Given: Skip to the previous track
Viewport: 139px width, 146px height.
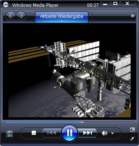Looking at the screenshot, I should click(x=52, y=133).
